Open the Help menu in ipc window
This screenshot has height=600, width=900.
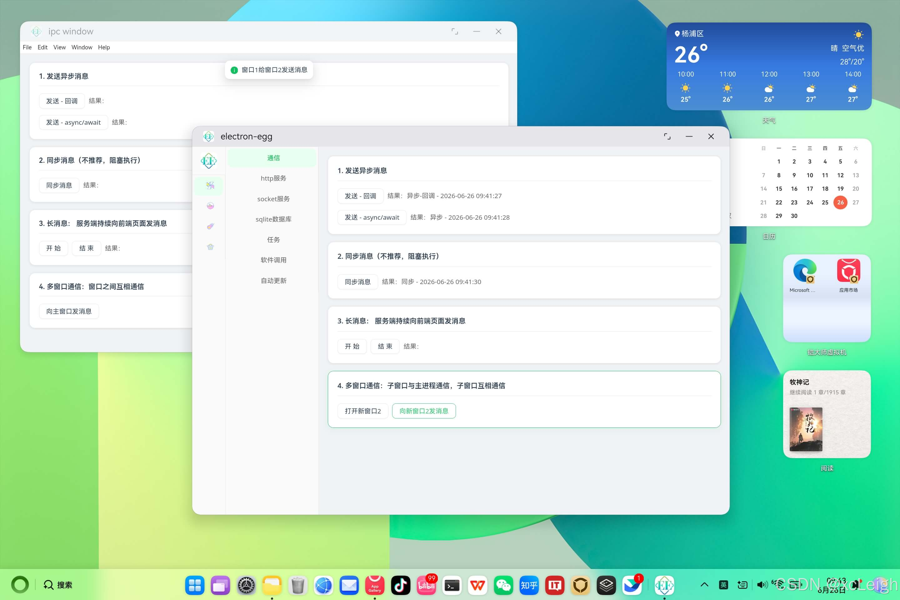104,47
